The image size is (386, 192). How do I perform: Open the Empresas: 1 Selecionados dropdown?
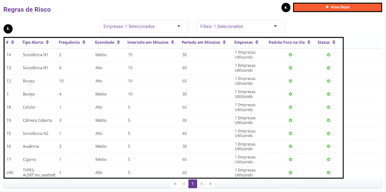(x=144, y=26)
